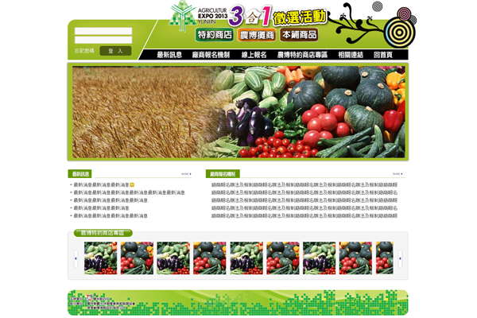Click the wheat and vegetables hero banner
477x318 pixels.
238,111
